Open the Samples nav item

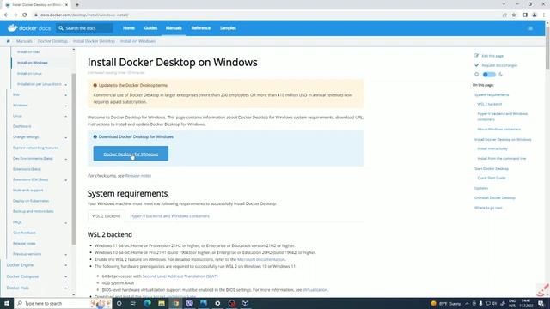coord(228,28)
